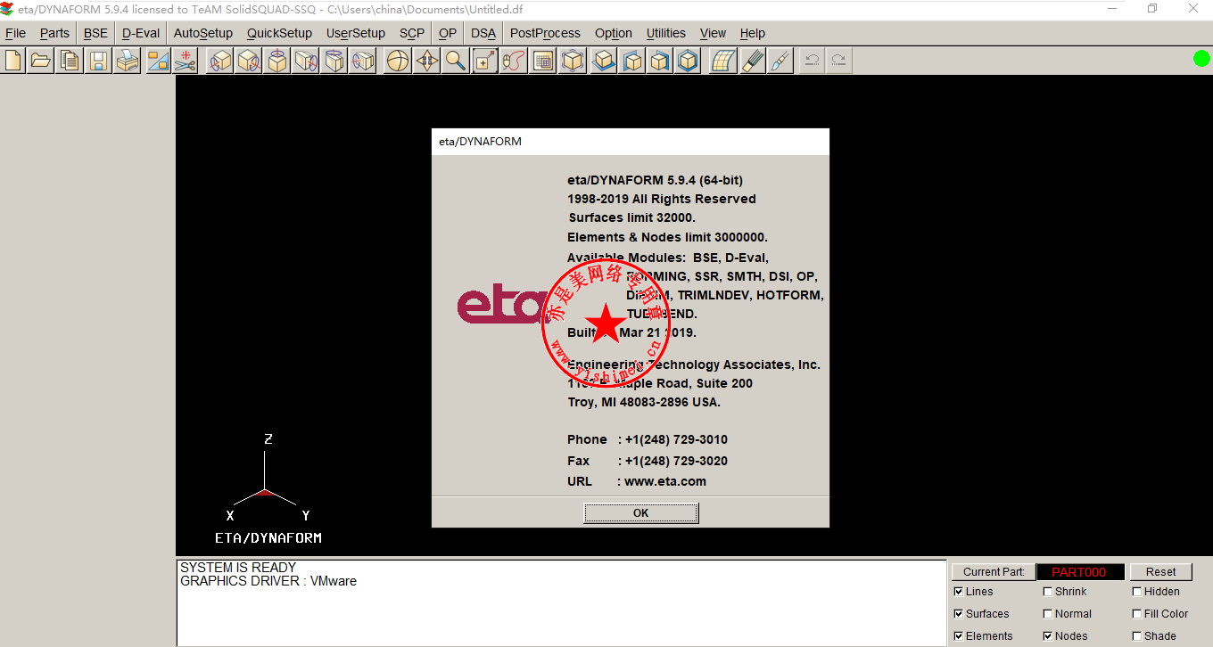Select the scissors cut tool icon
The width and height of the screenshot is (1213, 647).
point(186,61)
